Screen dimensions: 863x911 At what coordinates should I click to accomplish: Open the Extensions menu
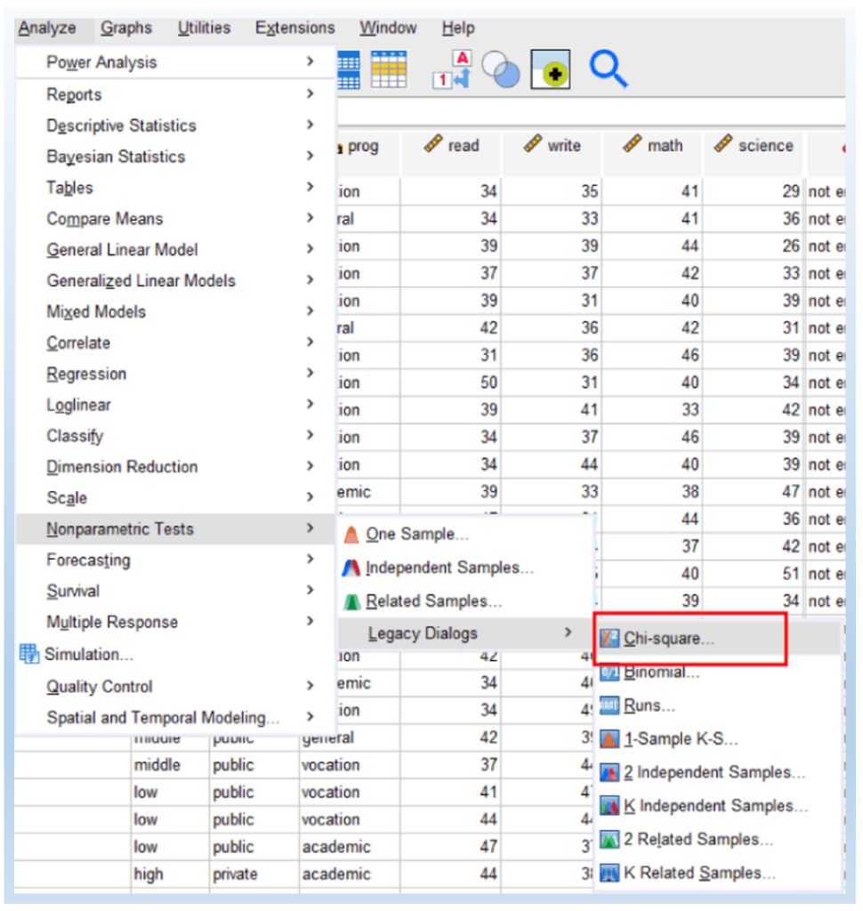click(294, 28)
